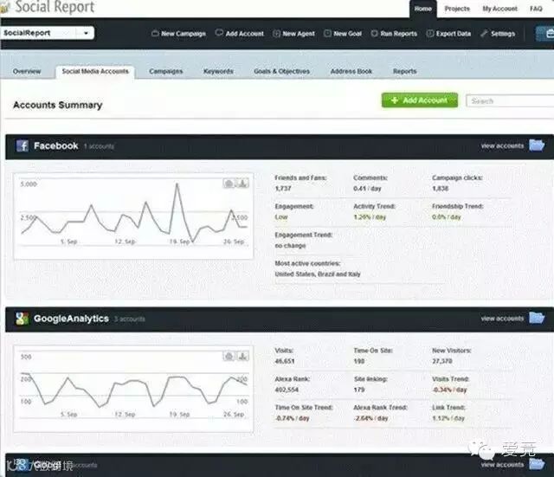The image size is (554, 477).
Task: Open the FAQ tab
Action: 536,9
